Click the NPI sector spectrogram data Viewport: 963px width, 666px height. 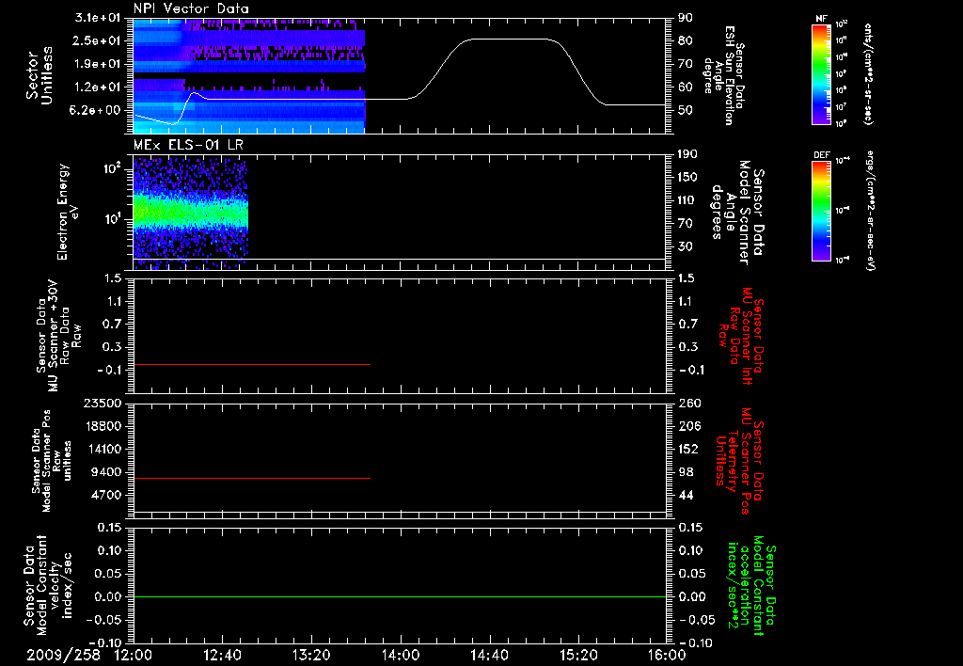pos(248,75)
